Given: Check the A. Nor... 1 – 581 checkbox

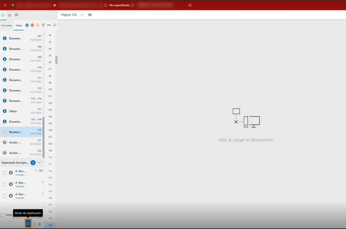Looking at the screenshot, I should point(5,173).
